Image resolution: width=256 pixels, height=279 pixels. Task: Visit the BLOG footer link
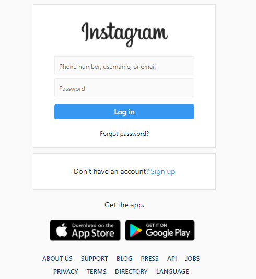click(124, 258)
